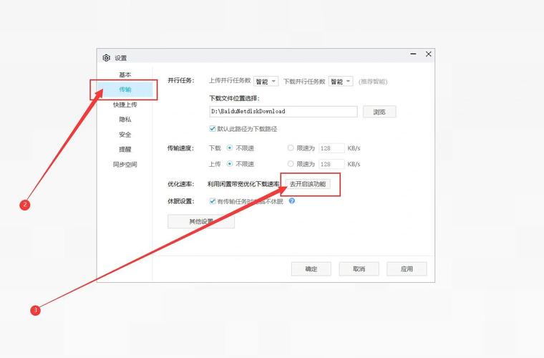Viewport: 544px width, 358px height.
Task: Select 限速为 radio for 上传
Action: 291,164
